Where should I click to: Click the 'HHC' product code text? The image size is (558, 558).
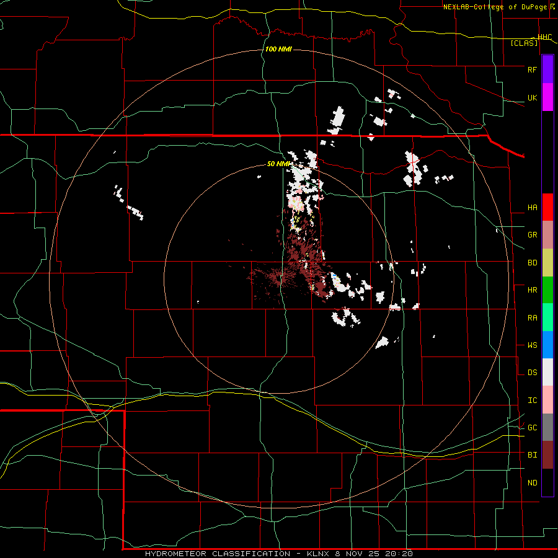pyautogui.click(x=544, y=37)
